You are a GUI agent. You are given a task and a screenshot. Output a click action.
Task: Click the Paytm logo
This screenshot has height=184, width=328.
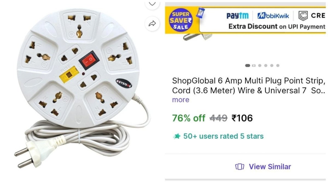(x=238, y=16)
